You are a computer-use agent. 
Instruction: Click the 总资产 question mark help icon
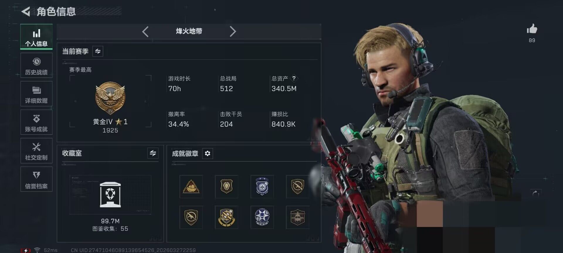[294, 78]
